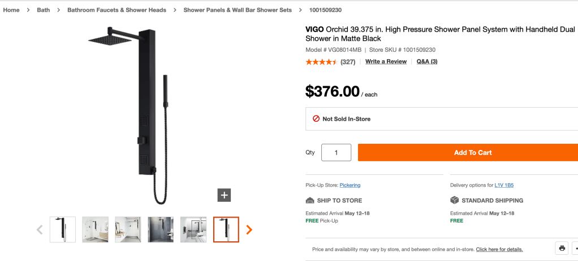Screen dimensions: 578x261
Task: Click the Not Sold In-Store icon
Action: click(316, 119)
